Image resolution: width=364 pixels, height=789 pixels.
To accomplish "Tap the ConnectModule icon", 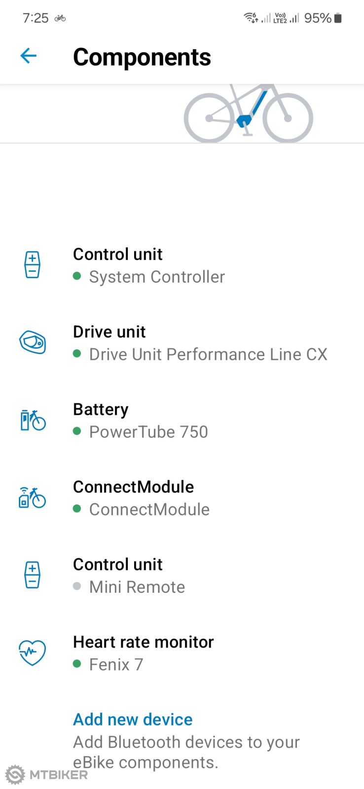I will pos(33,498).
